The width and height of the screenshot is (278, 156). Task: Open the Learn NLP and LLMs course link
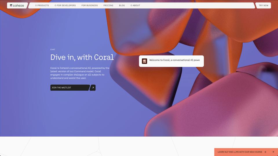(x=240, y=152)
